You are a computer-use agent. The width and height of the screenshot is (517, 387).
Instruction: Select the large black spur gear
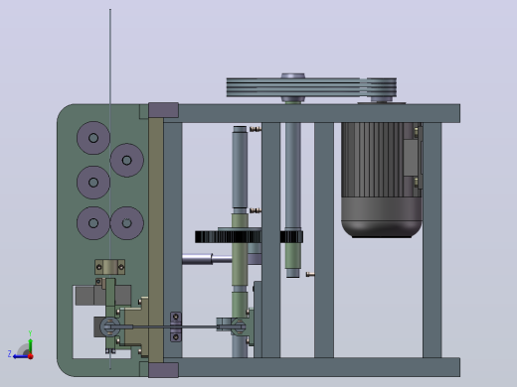click(229, 237)
